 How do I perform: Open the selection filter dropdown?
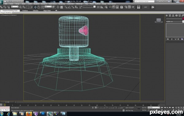[x=15, y=7]
